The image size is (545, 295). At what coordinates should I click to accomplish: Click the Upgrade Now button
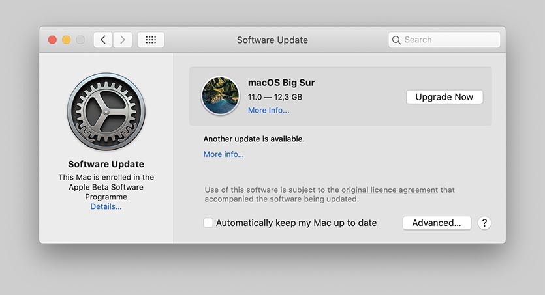[x=444, y=97]
